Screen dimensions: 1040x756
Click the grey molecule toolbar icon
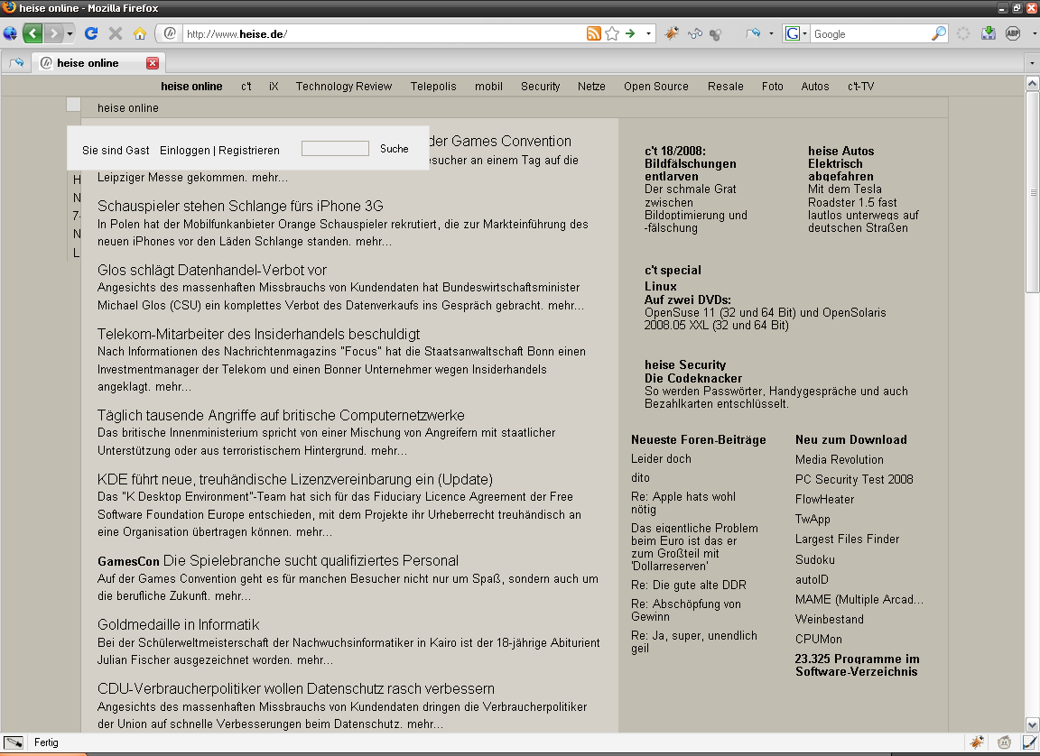pyautogui.click(x=716, y=33)
